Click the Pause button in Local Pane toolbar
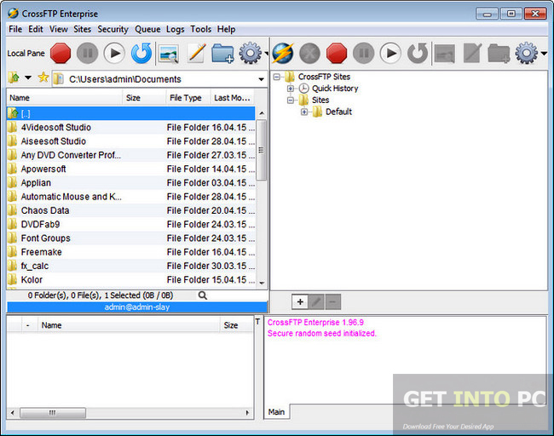The image size is (554, 436). coord(87,54)
